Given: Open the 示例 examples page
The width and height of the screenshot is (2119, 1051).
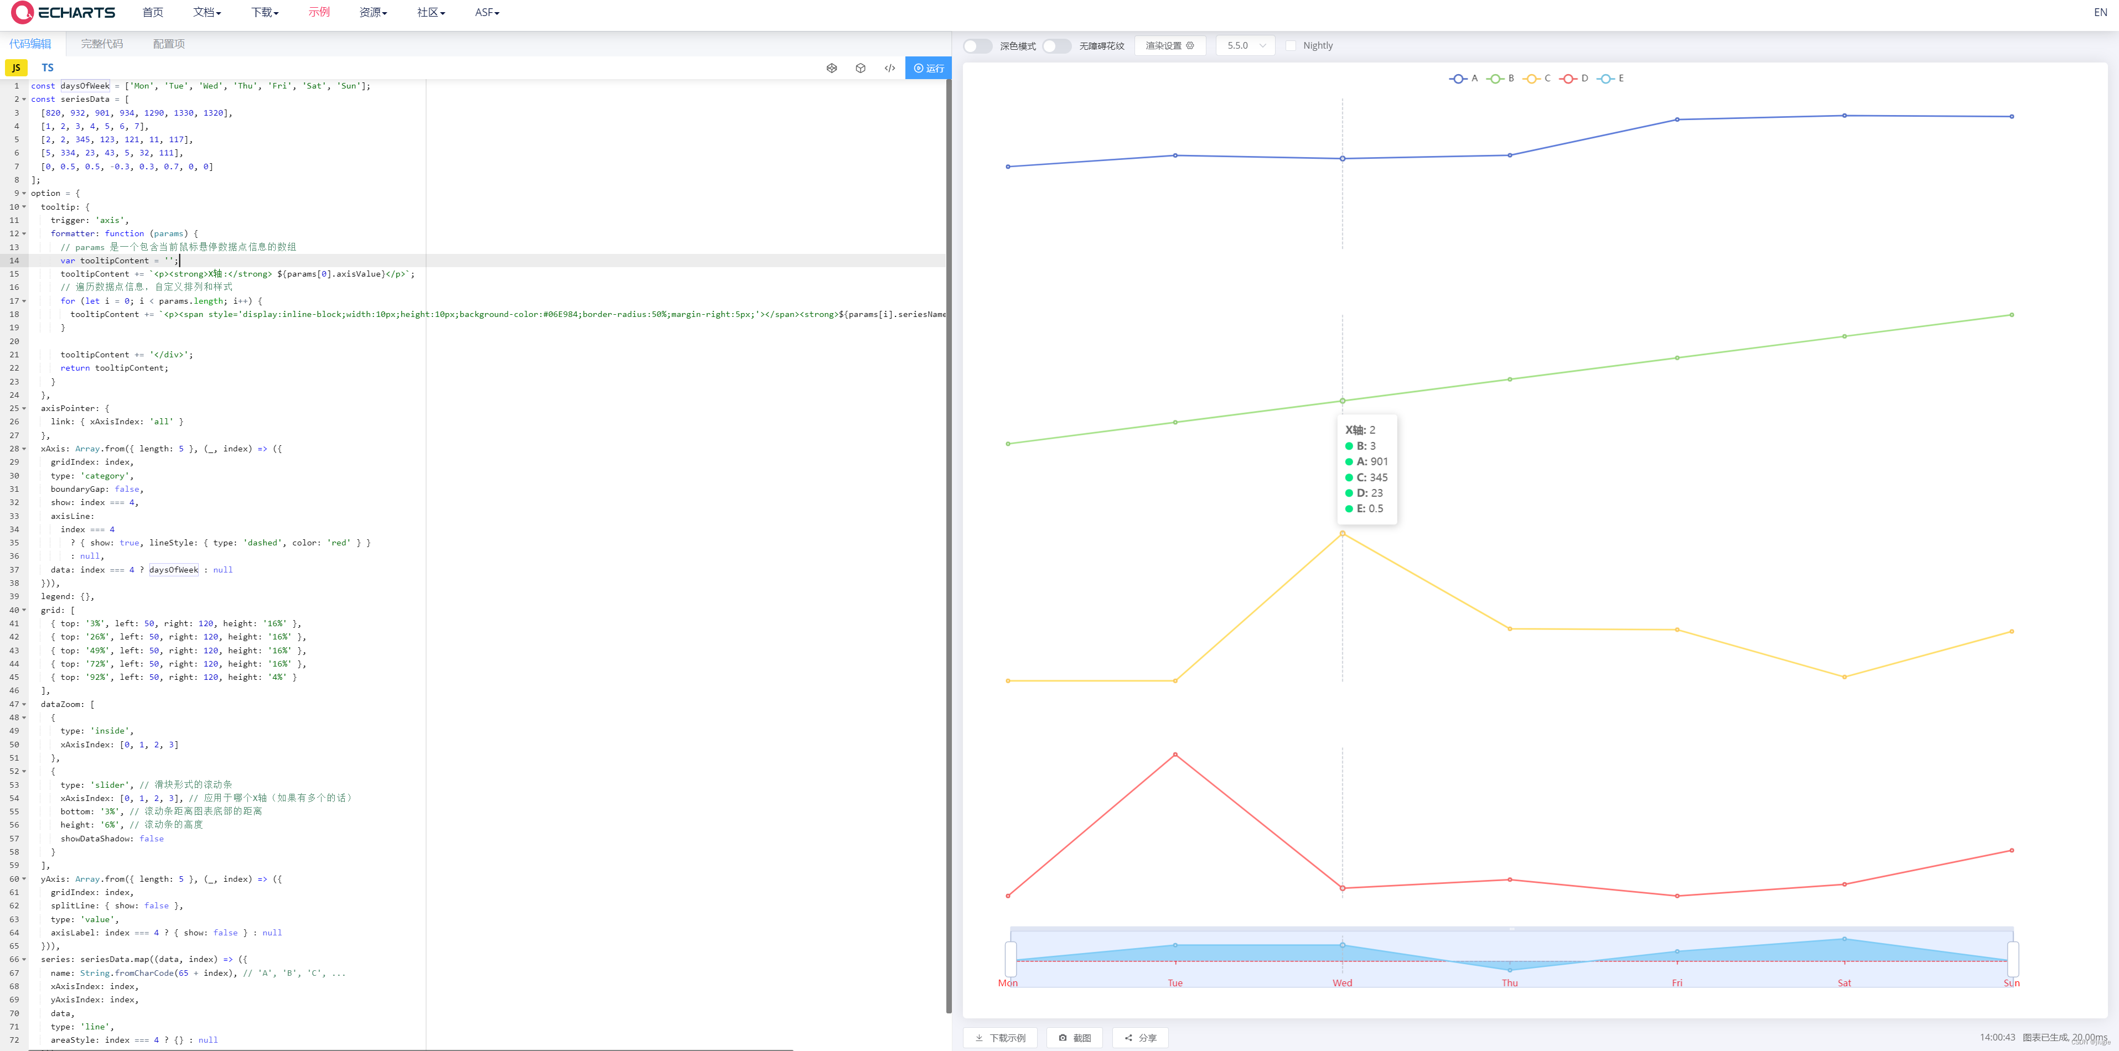Looking at the screenshot, I should coord(319,12).
